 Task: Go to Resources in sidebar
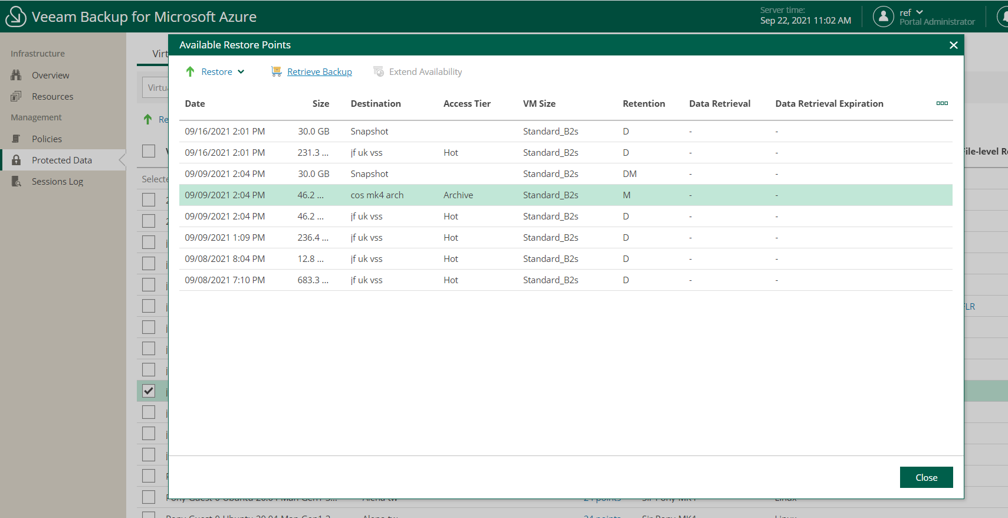coord(52,96)
